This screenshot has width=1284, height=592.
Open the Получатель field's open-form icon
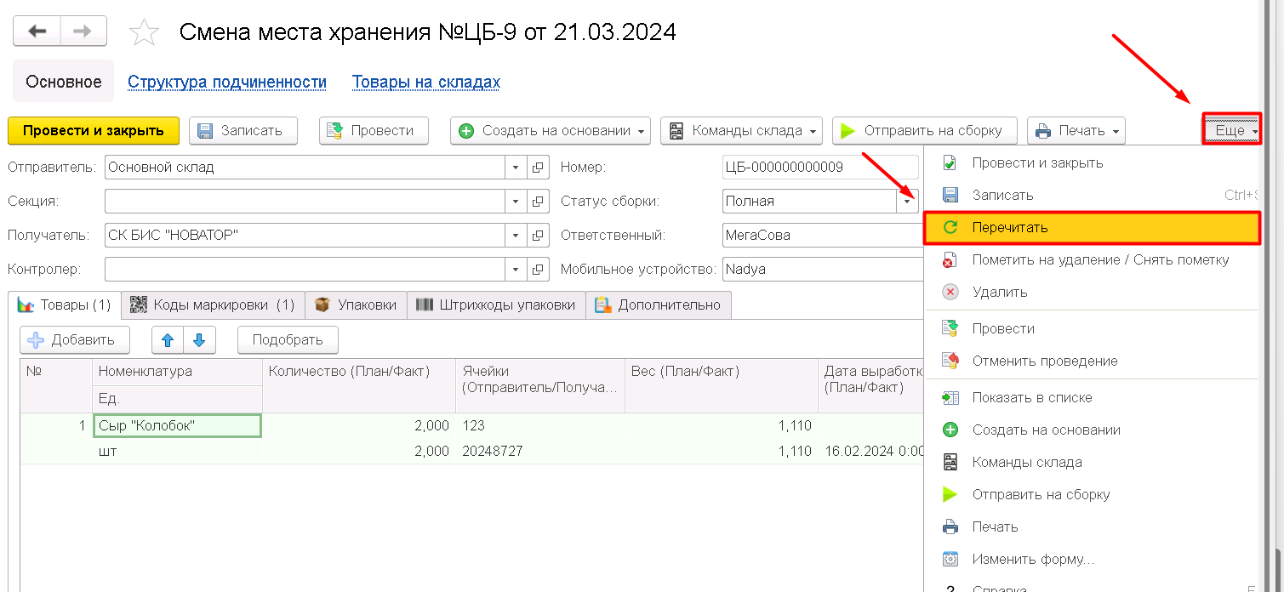pyautogui.click(x=538, y=236)
